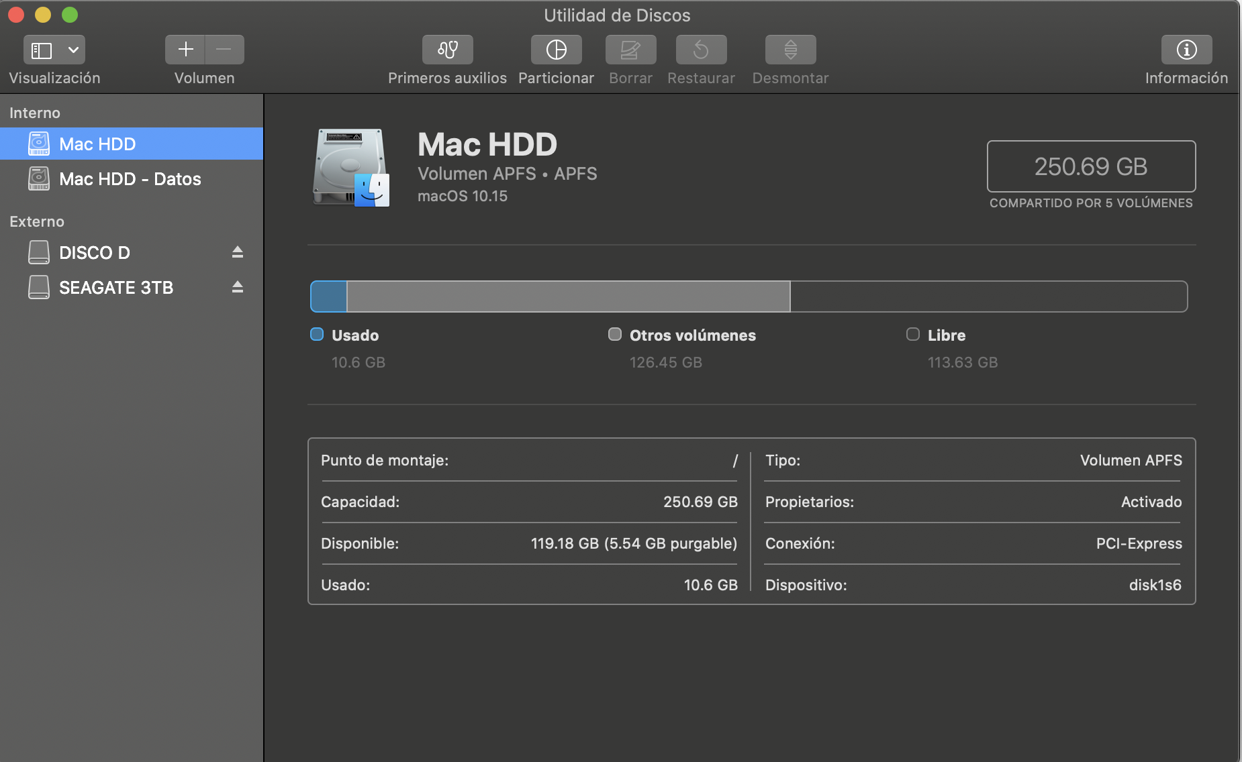Screen dimensions: 1242x762
Task: Remove volume using the minus button
Action: [224, 50]
